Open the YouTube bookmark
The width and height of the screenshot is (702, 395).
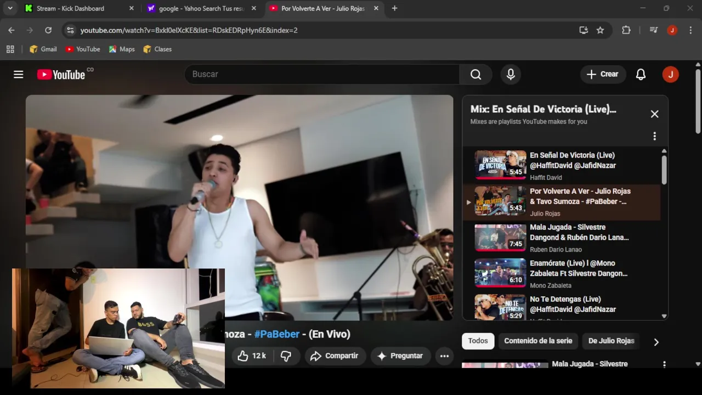[83, 49]
